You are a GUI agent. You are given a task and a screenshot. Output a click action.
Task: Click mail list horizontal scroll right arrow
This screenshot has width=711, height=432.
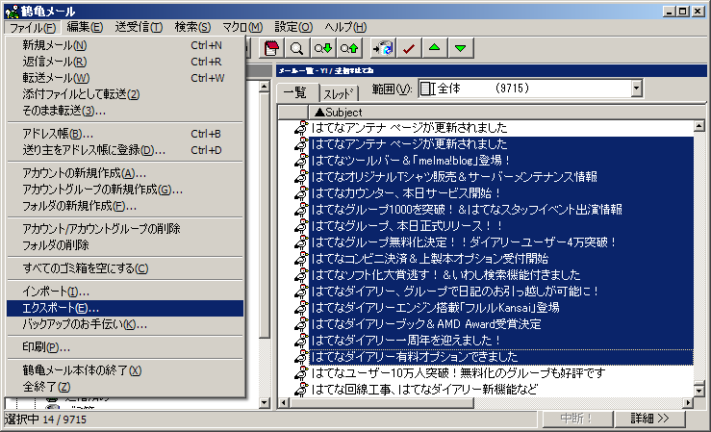[689, 402]
